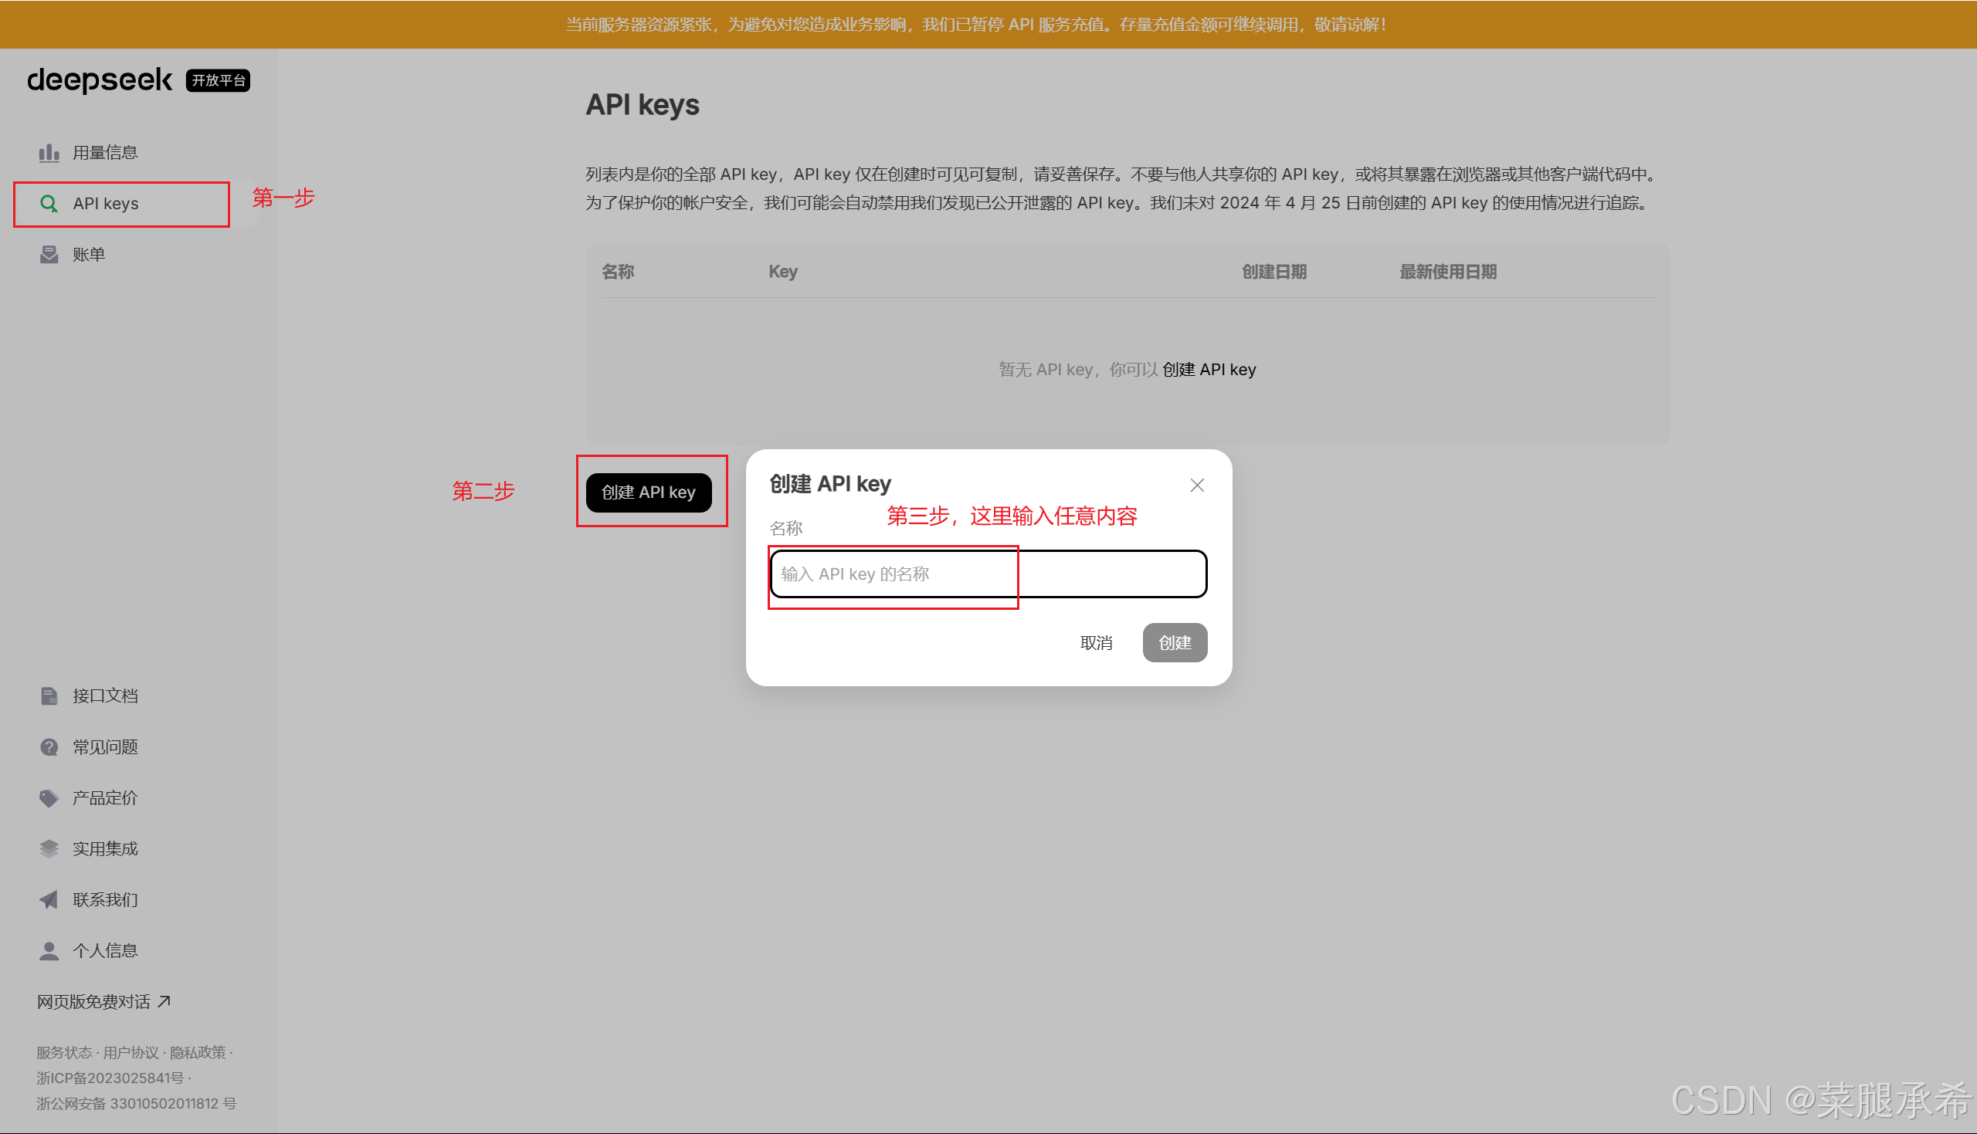
Task: Click the 创建日期 column header
Action: pyautogui.click(x=1274, y=272)
